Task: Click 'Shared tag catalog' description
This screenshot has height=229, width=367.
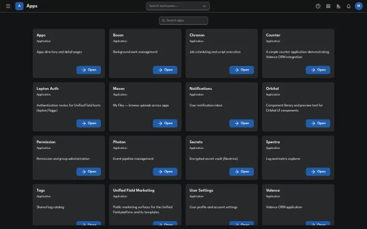Action: 50,207
